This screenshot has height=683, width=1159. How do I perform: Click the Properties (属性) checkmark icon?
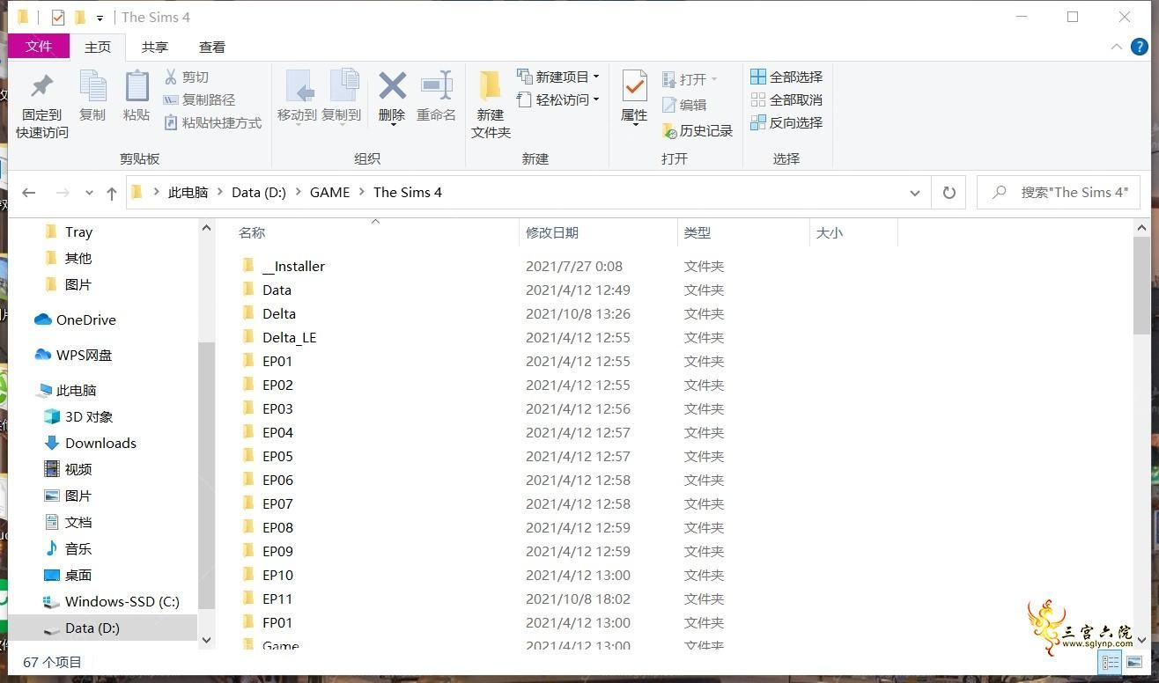(634, 86)
